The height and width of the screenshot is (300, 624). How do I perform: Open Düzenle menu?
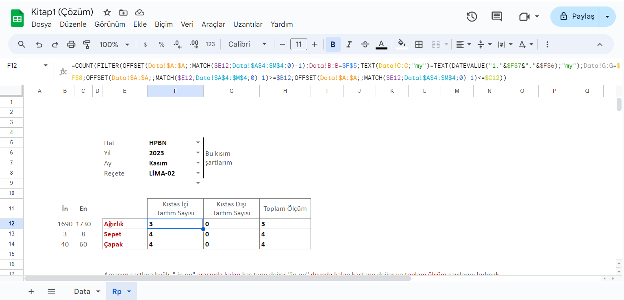[x=73, y=24]
